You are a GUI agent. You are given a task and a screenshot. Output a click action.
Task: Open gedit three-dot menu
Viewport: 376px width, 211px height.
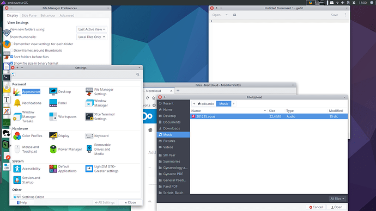(x=345, y=15)
